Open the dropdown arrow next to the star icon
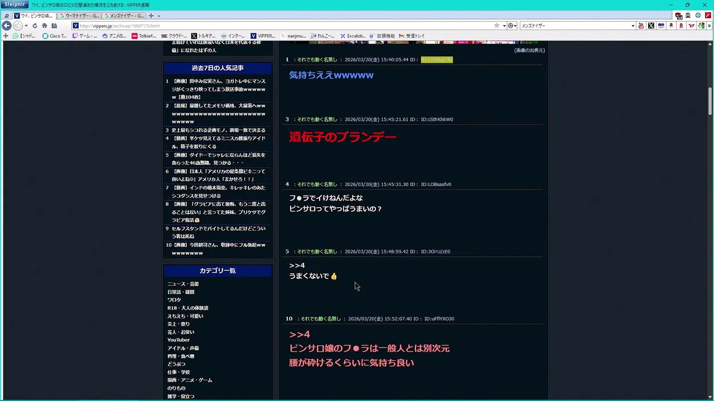This screenshot has width=714, height=401. click(x=504, y=26)
